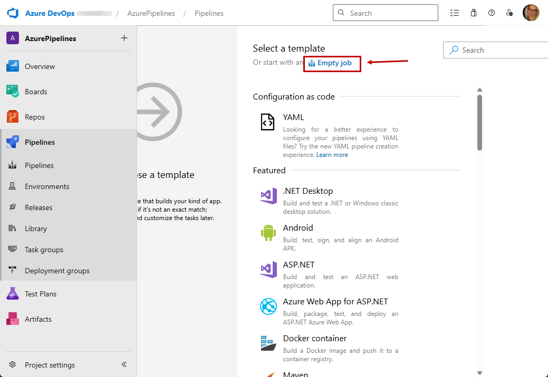Click the user profile avatar
The height and width of the screenshot is (377, 548).
(x=531, y=13)
